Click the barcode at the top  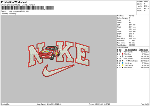(27, 8)
